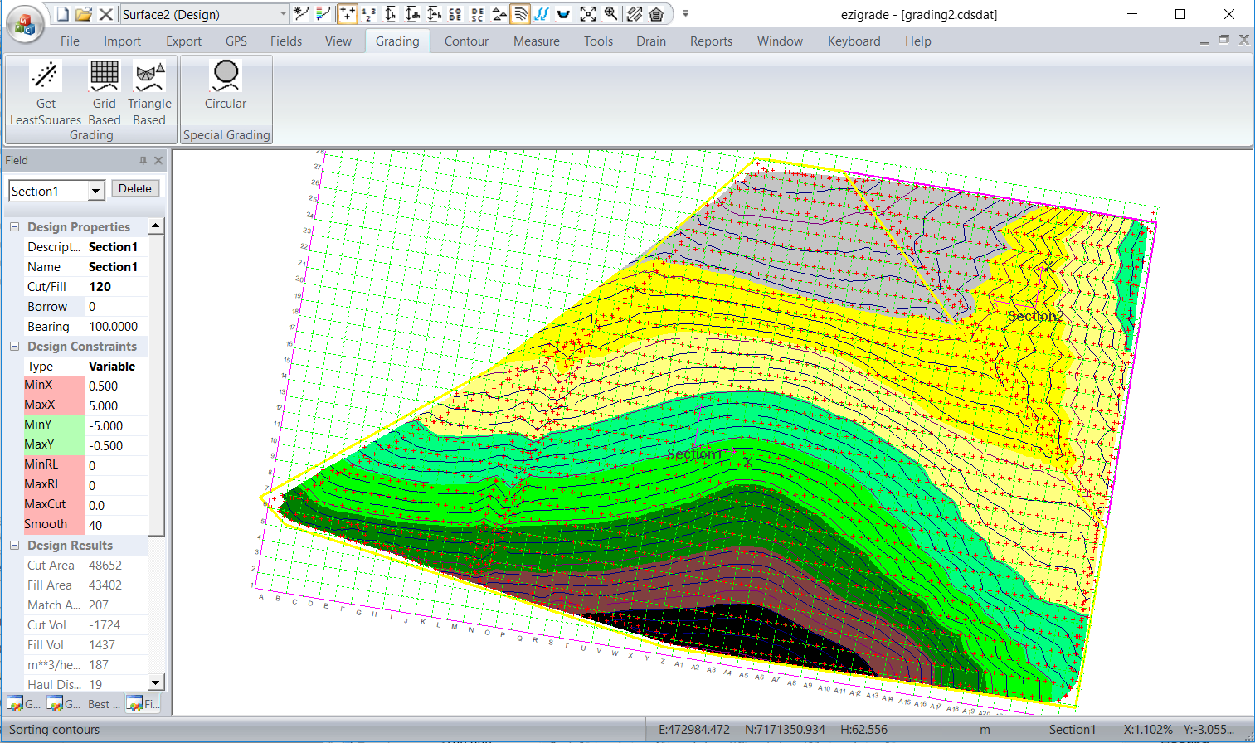Choose the Triangle Based grading tool
The height and width of the screenshot is (743, 1255).
coord(149,76)
